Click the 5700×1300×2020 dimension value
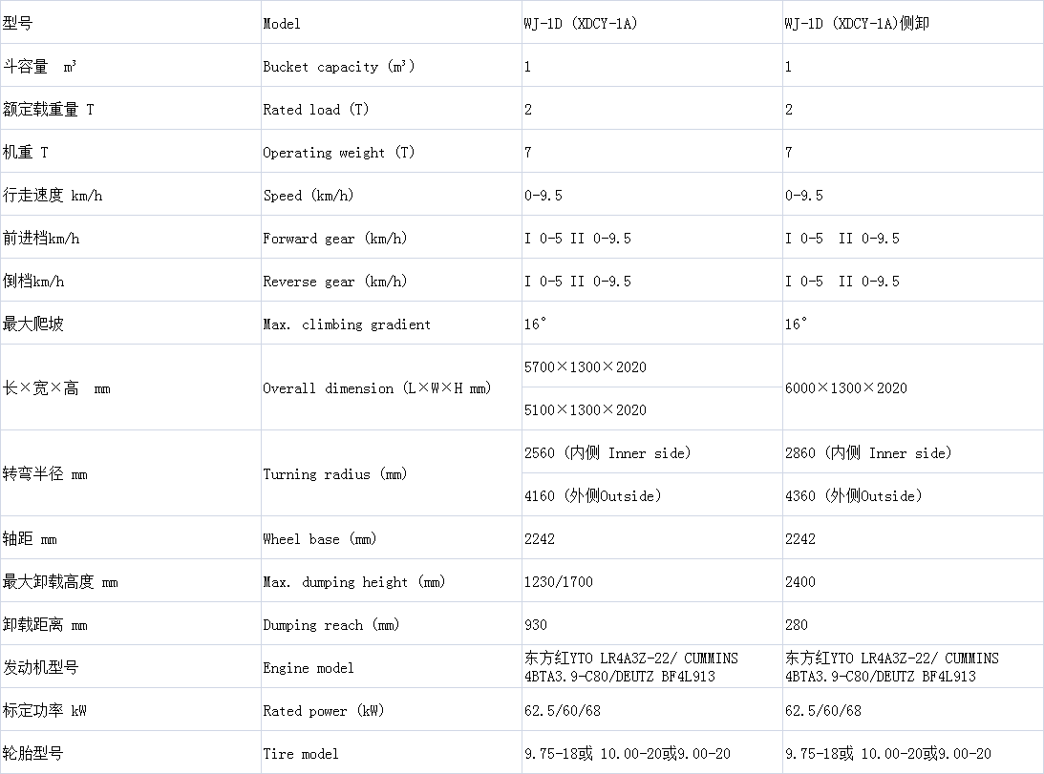Image resolution: width=1044 pixels, height=774 pixels. tap(585, 367)
